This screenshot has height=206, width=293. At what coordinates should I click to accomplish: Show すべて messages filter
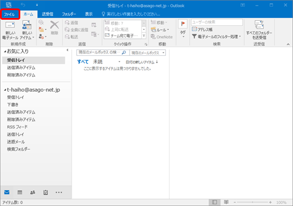(83, 62)
